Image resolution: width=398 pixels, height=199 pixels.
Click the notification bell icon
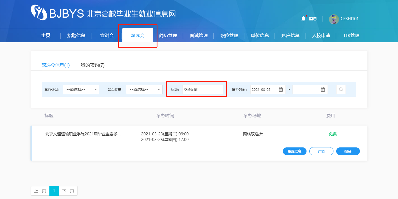(303, 19)
